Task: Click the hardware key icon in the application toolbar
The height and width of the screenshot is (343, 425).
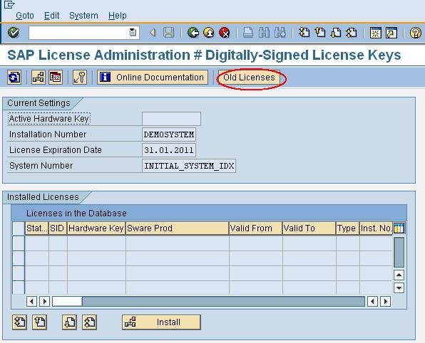Action: [x=80, y=78]
